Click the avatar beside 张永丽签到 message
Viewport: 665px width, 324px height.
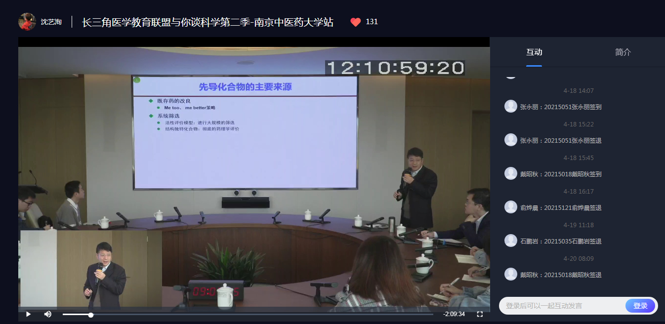click(511, 106)
